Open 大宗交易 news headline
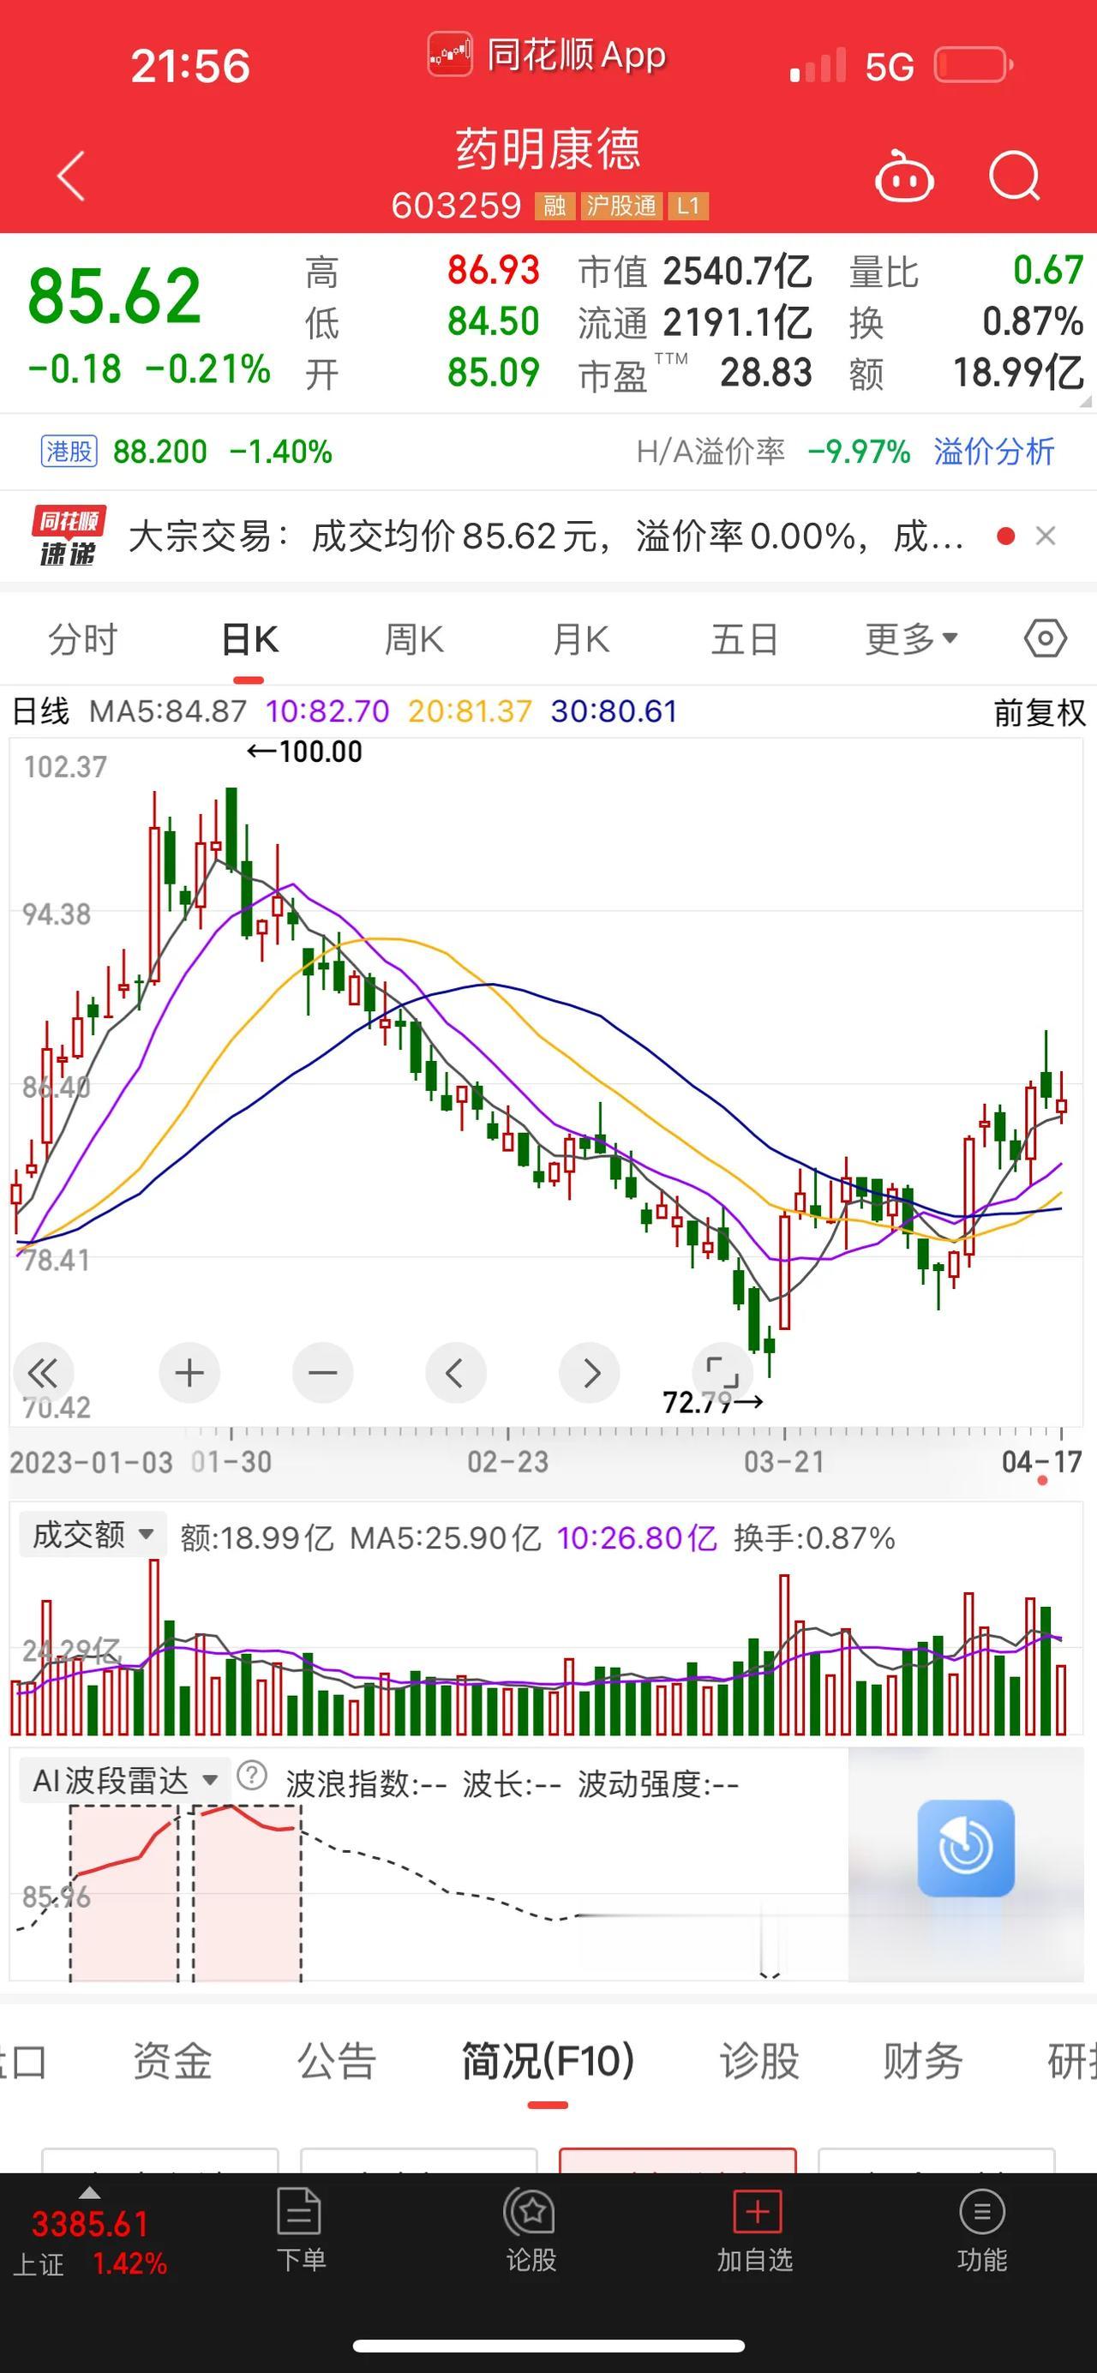 pyautogui.click(x=546, y=536)
